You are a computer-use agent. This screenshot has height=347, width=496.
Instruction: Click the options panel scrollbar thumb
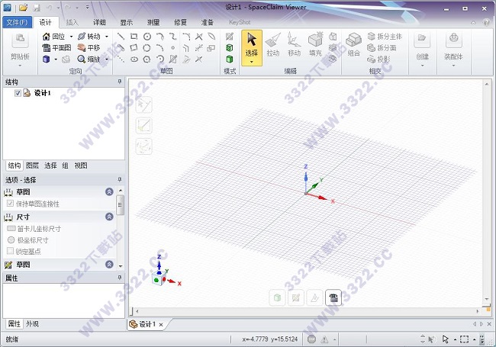pyautogui.click(x=120, y=205)
